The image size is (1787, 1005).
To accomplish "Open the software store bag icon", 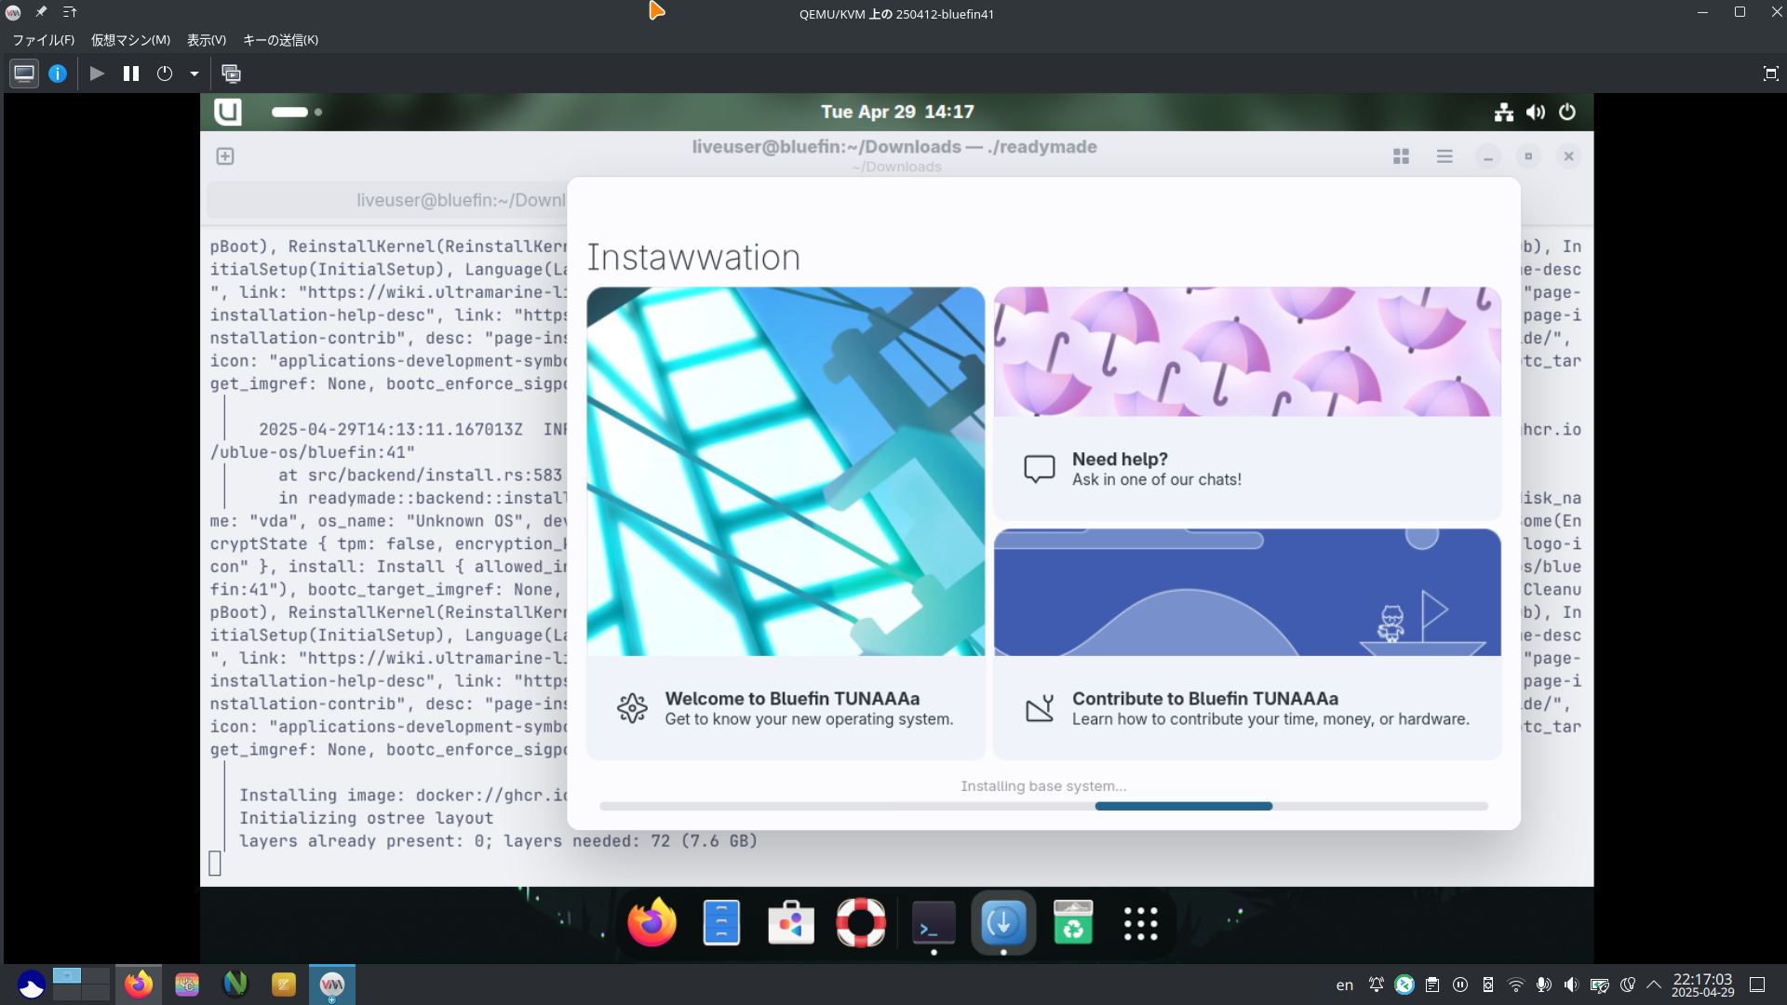I will coord(790,923).
